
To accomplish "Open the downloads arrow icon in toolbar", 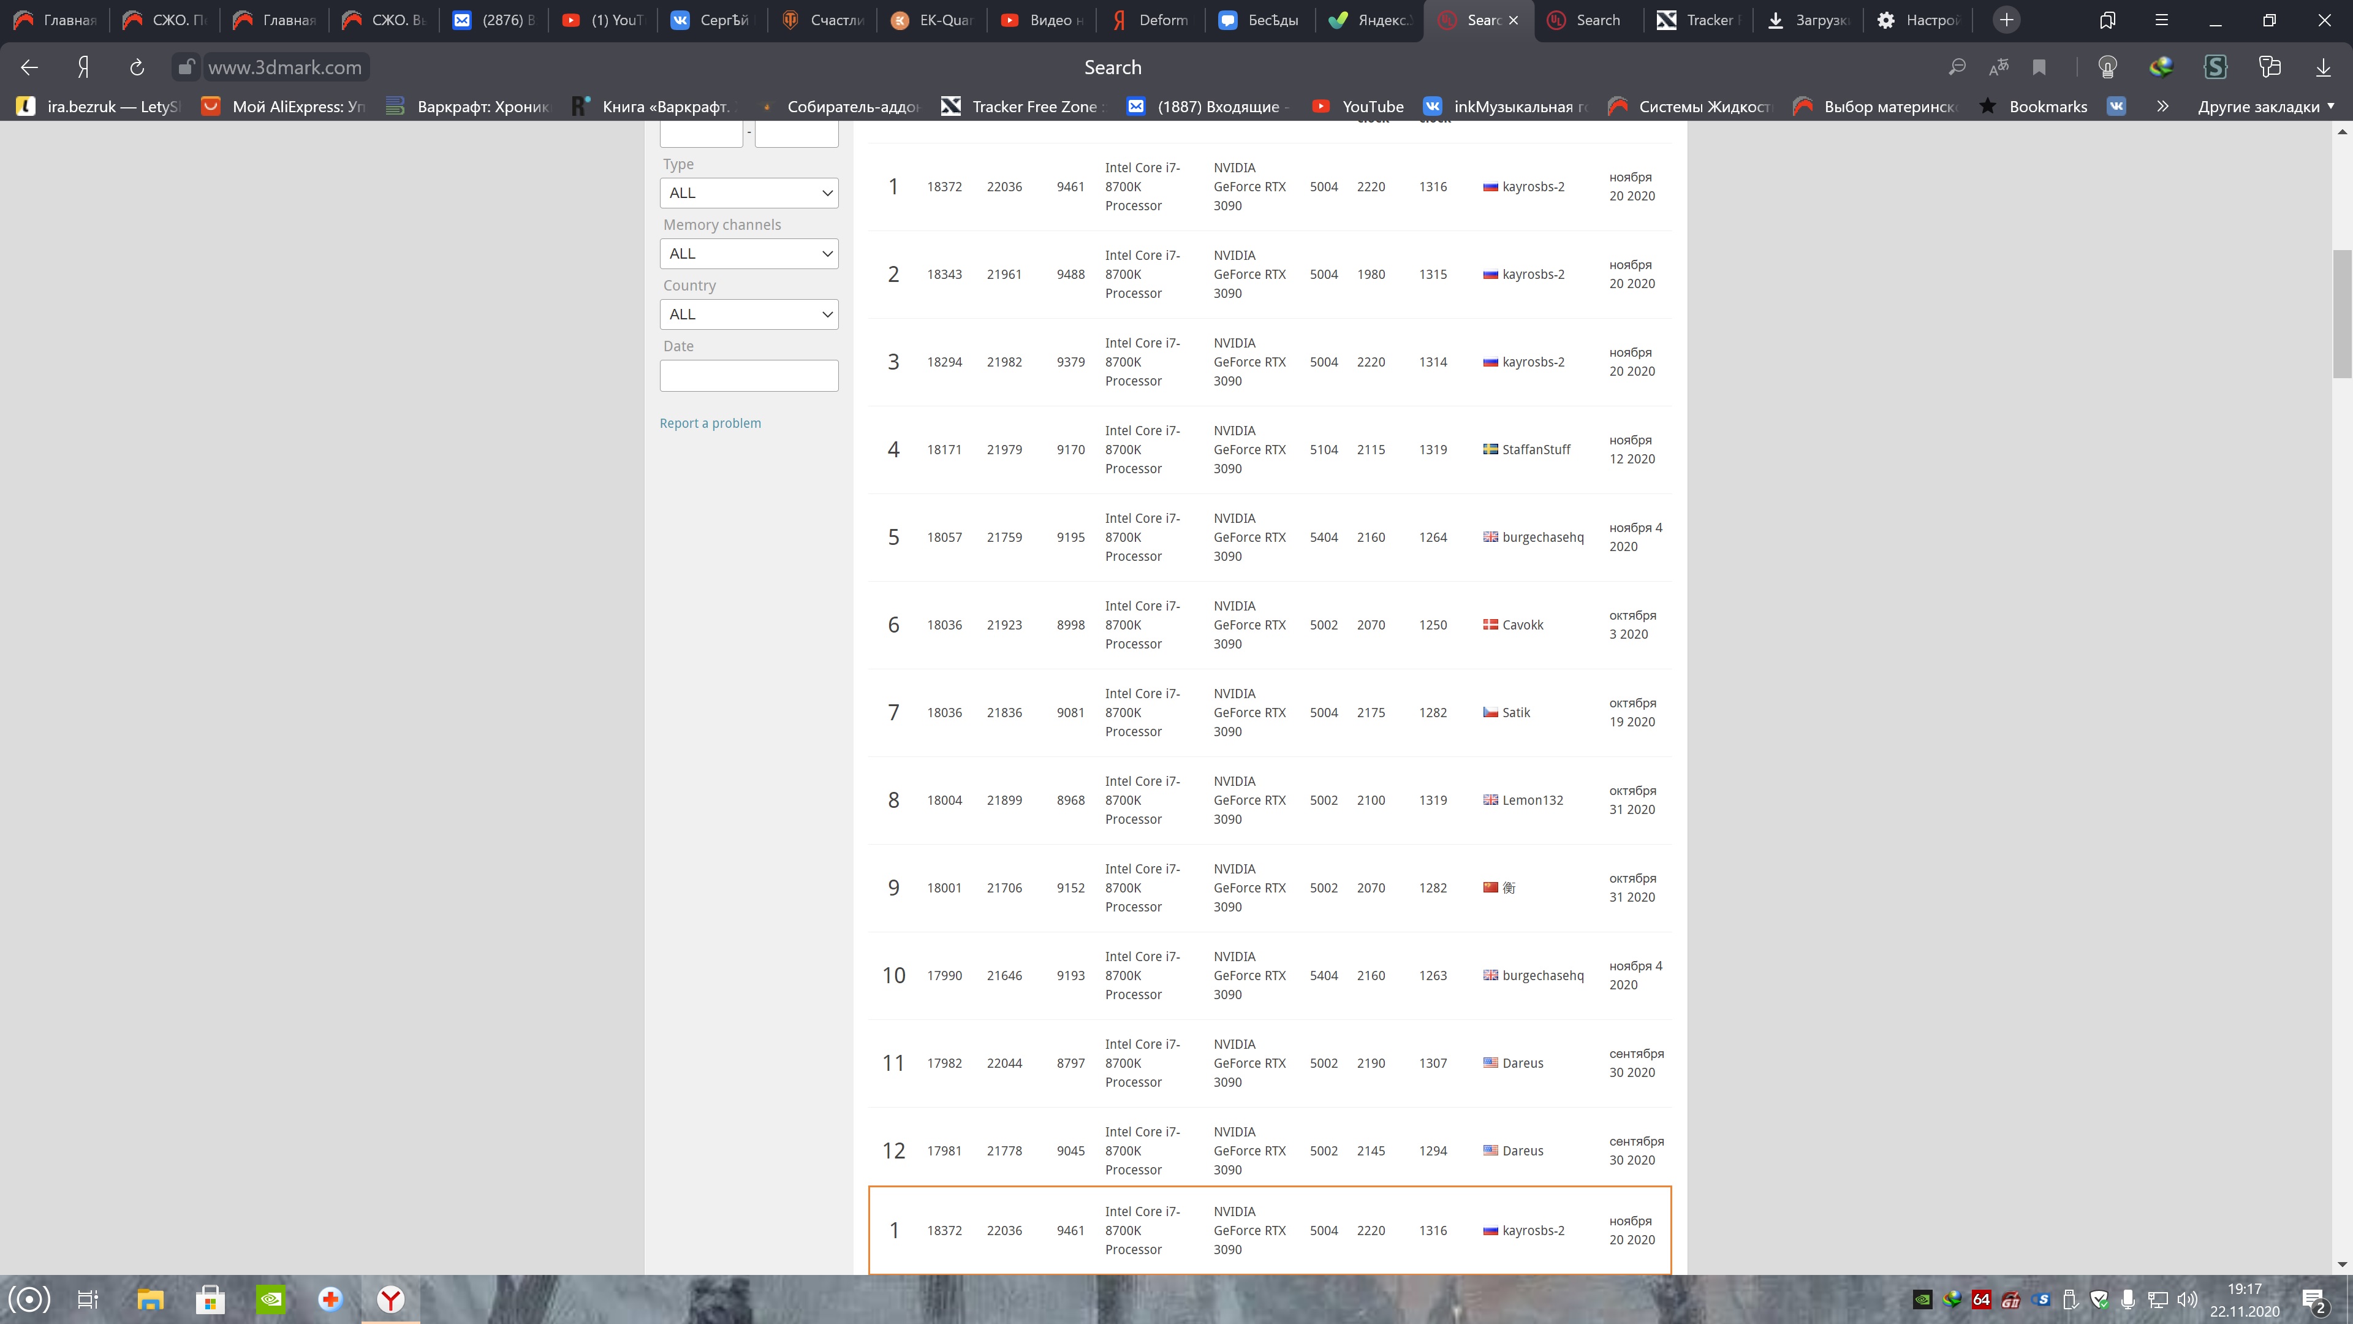I will [x=2323, y=67].
